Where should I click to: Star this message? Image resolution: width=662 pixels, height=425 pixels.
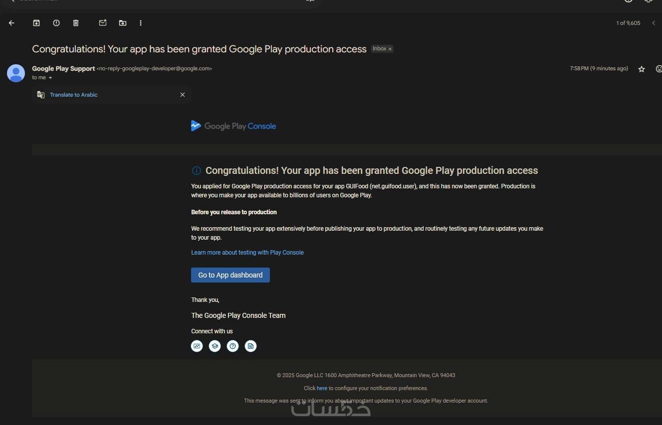click(642, 69)
